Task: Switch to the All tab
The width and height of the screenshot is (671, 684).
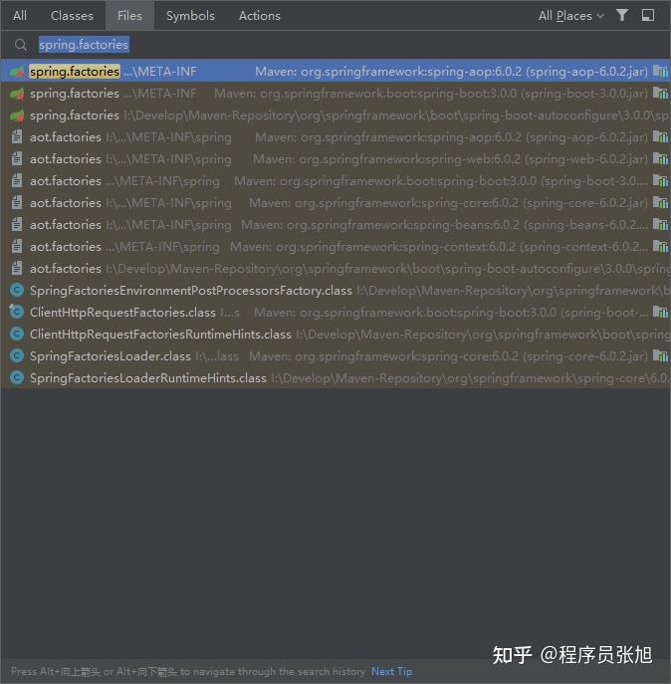Action: [20, 15]
